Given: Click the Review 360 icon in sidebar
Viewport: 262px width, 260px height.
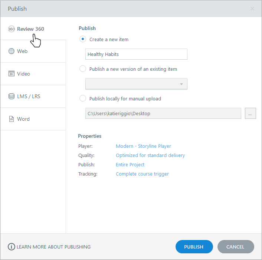Looking at the screenshot, I should click(x=12, y=29).
